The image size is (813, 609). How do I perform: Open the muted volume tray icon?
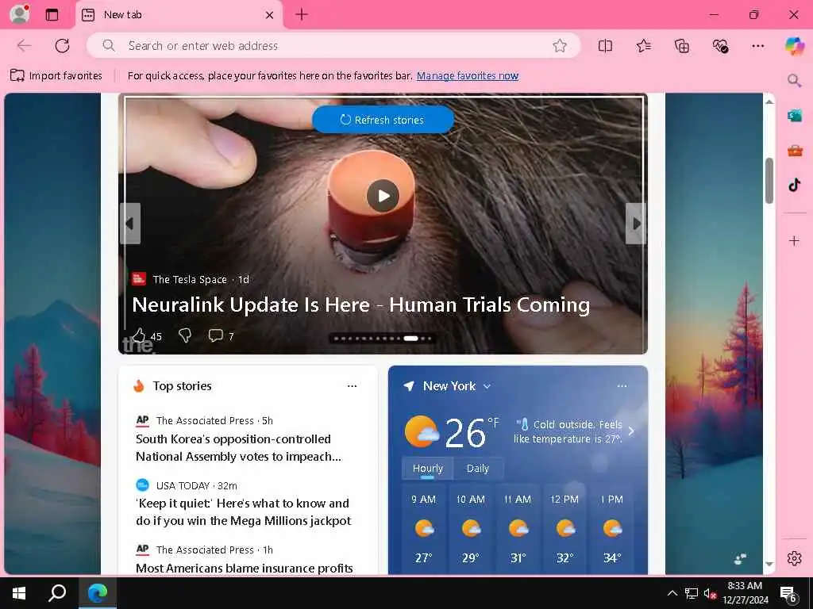coord(710,593)
